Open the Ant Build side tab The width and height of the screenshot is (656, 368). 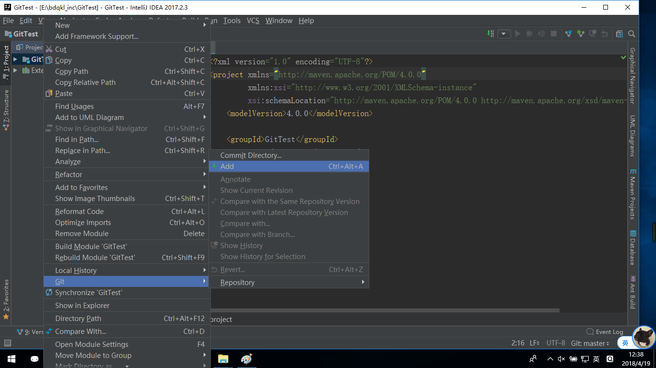[632, 292]
